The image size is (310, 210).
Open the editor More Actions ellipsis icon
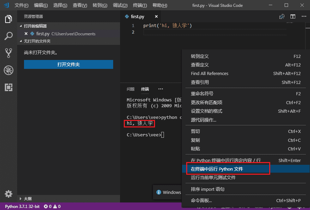(303, 16)
